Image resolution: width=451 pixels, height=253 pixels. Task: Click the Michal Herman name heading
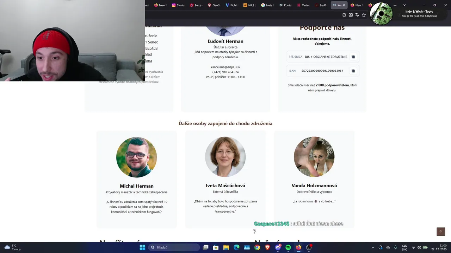point(137,186)
